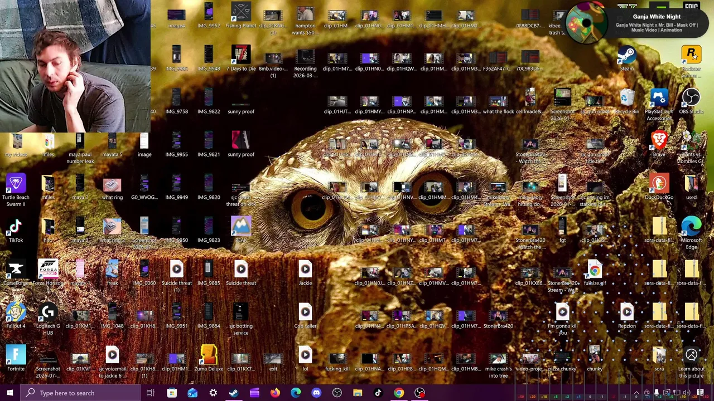Launch Forza Horizon desktop shortcut

point(48,273)
